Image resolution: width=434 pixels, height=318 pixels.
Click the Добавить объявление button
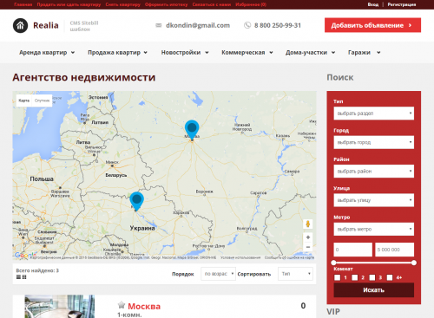(x=372, y=25)
